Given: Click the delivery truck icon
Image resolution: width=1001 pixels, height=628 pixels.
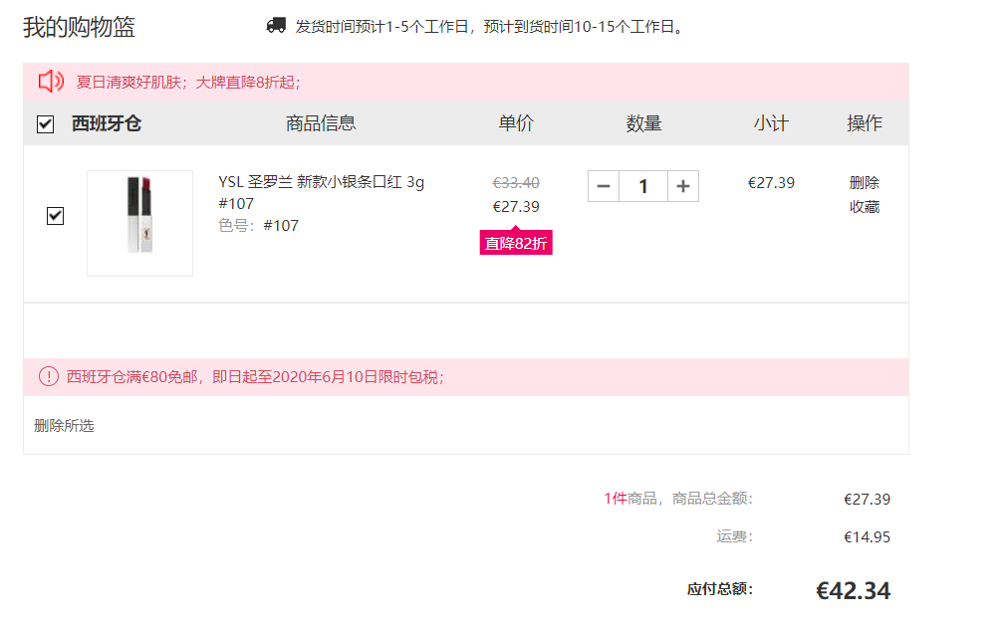Looking at the screenshot, I should [276, 26].
